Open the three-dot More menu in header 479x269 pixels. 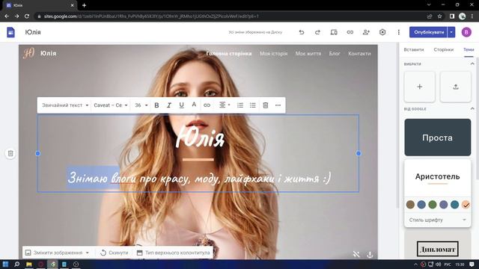tap(399, 32)
